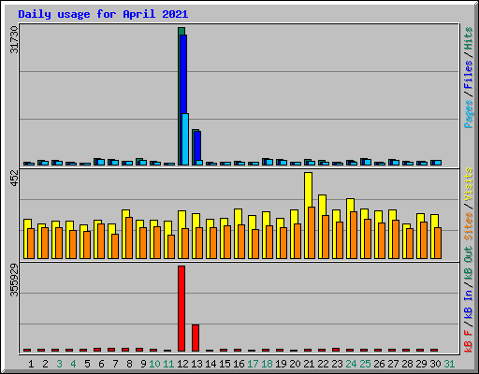Click day label 19 on the x-axis

pos(281,364)
